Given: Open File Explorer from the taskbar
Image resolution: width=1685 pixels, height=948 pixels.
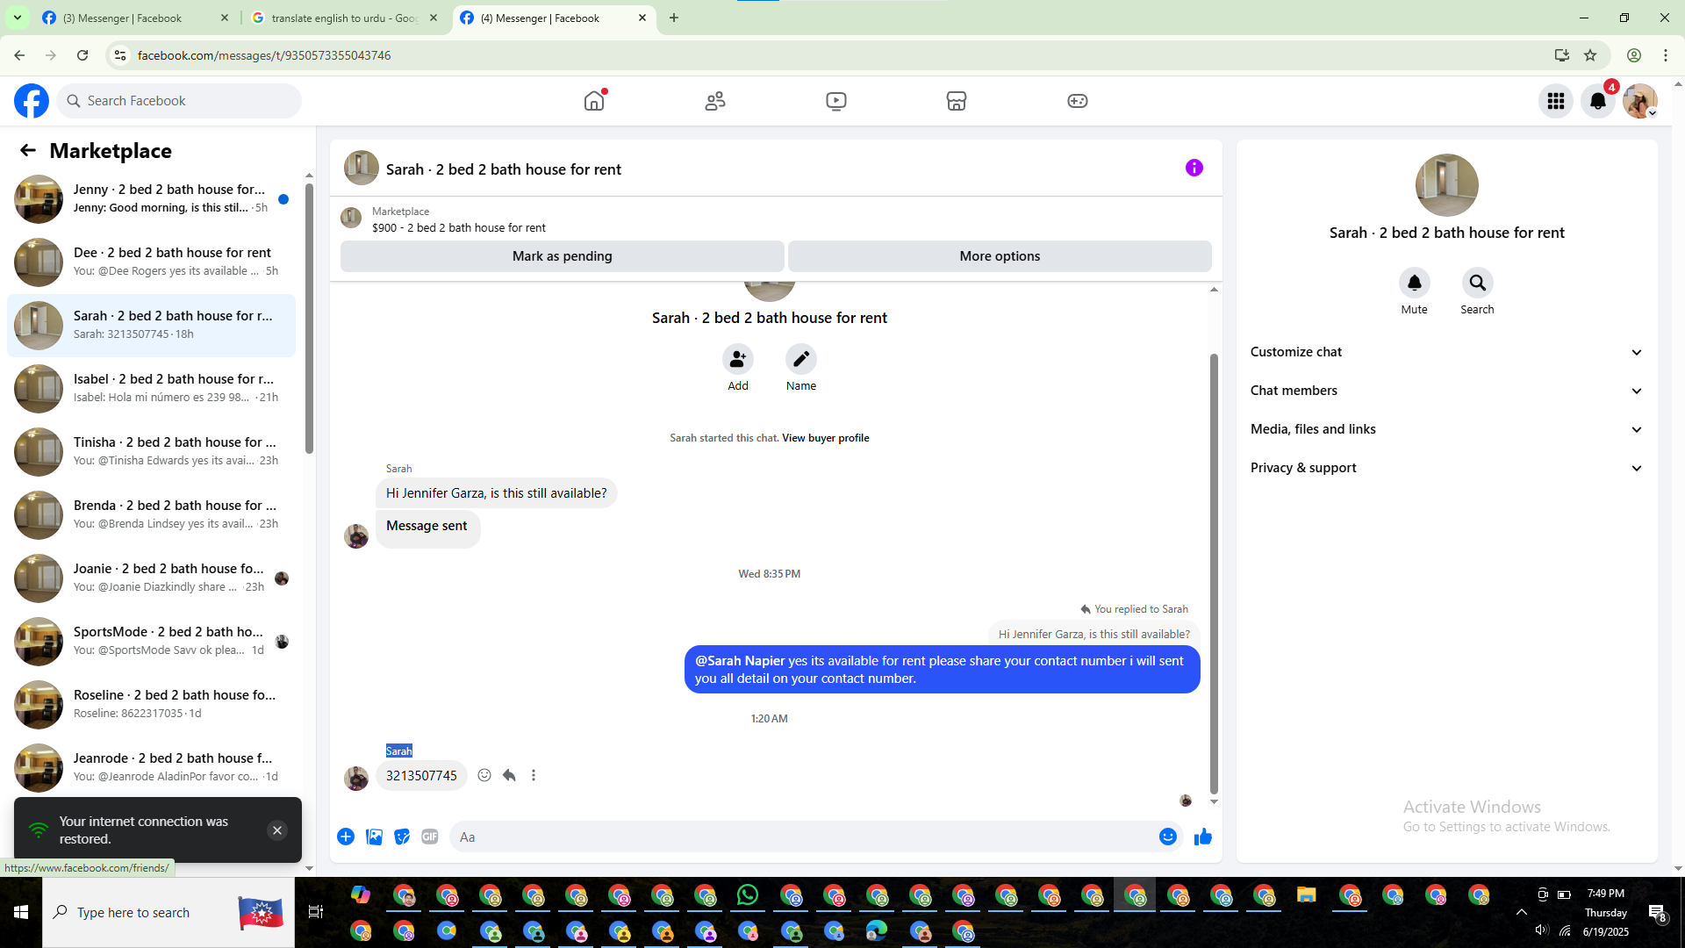Looking at the screenshot, I should pos(1307,895).
